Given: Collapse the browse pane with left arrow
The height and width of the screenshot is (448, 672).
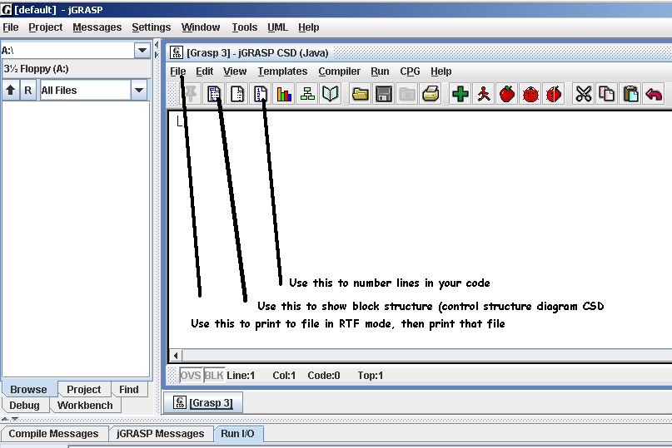Looking at the screenshot, I should (157, 45).
